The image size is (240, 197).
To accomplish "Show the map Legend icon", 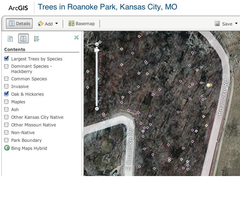I will (37, 39).
